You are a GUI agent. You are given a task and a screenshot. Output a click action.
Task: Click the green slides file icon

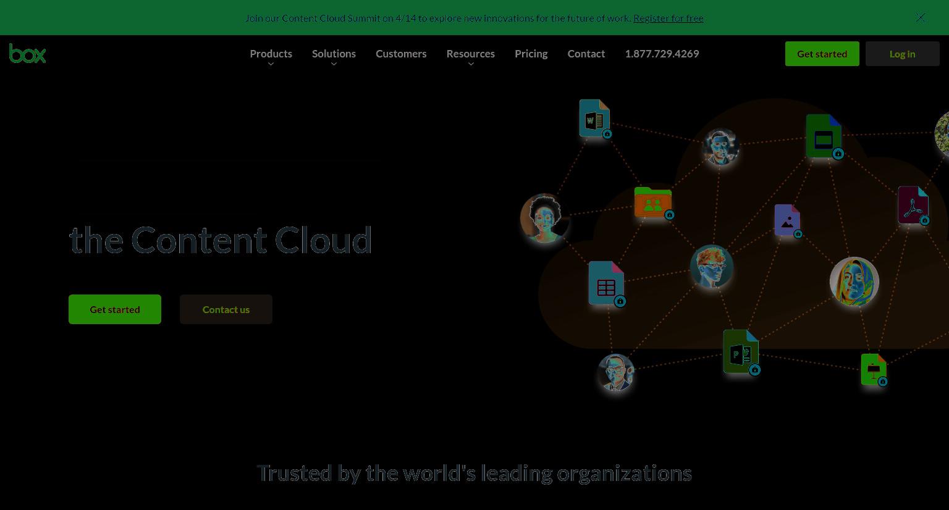(824, 136)
